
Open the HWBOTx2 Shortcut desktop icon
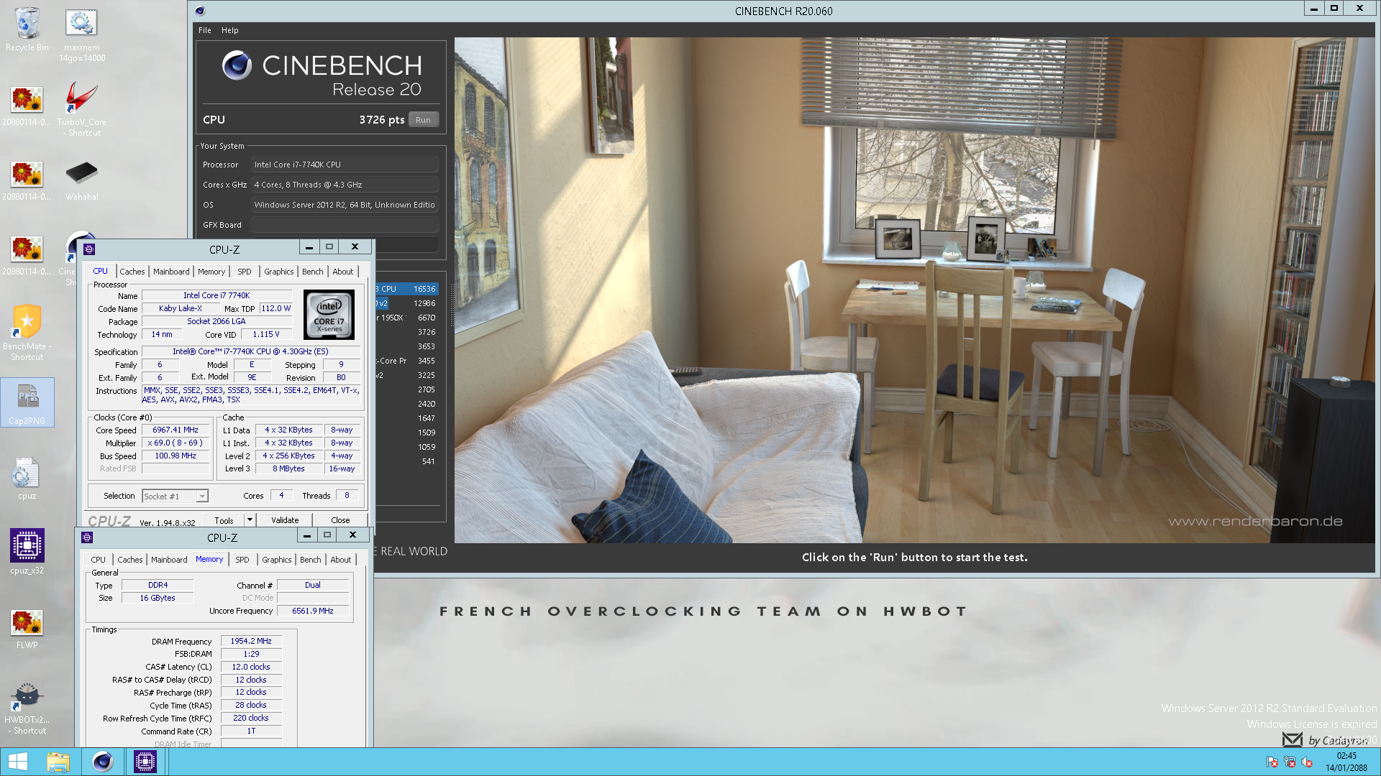tap(27, 708)
